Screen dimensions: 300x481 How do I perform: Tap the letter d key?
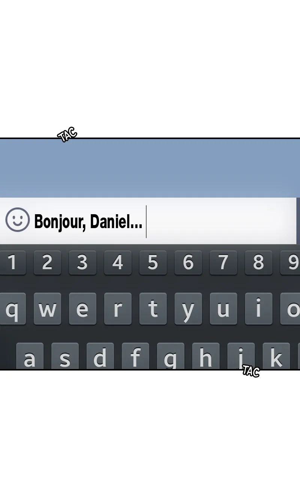(100, 356)
